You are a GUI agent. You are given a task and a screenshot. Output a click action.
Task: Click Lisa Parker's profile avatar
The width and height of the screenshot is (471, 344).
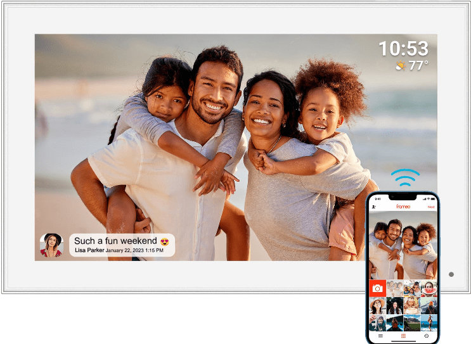tap(51, 245)
